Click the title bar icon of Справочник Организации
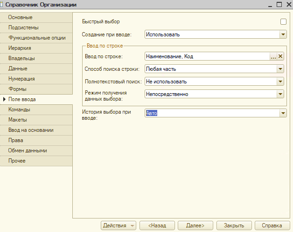This screenshot has width=293, height=232. point(4,4)
